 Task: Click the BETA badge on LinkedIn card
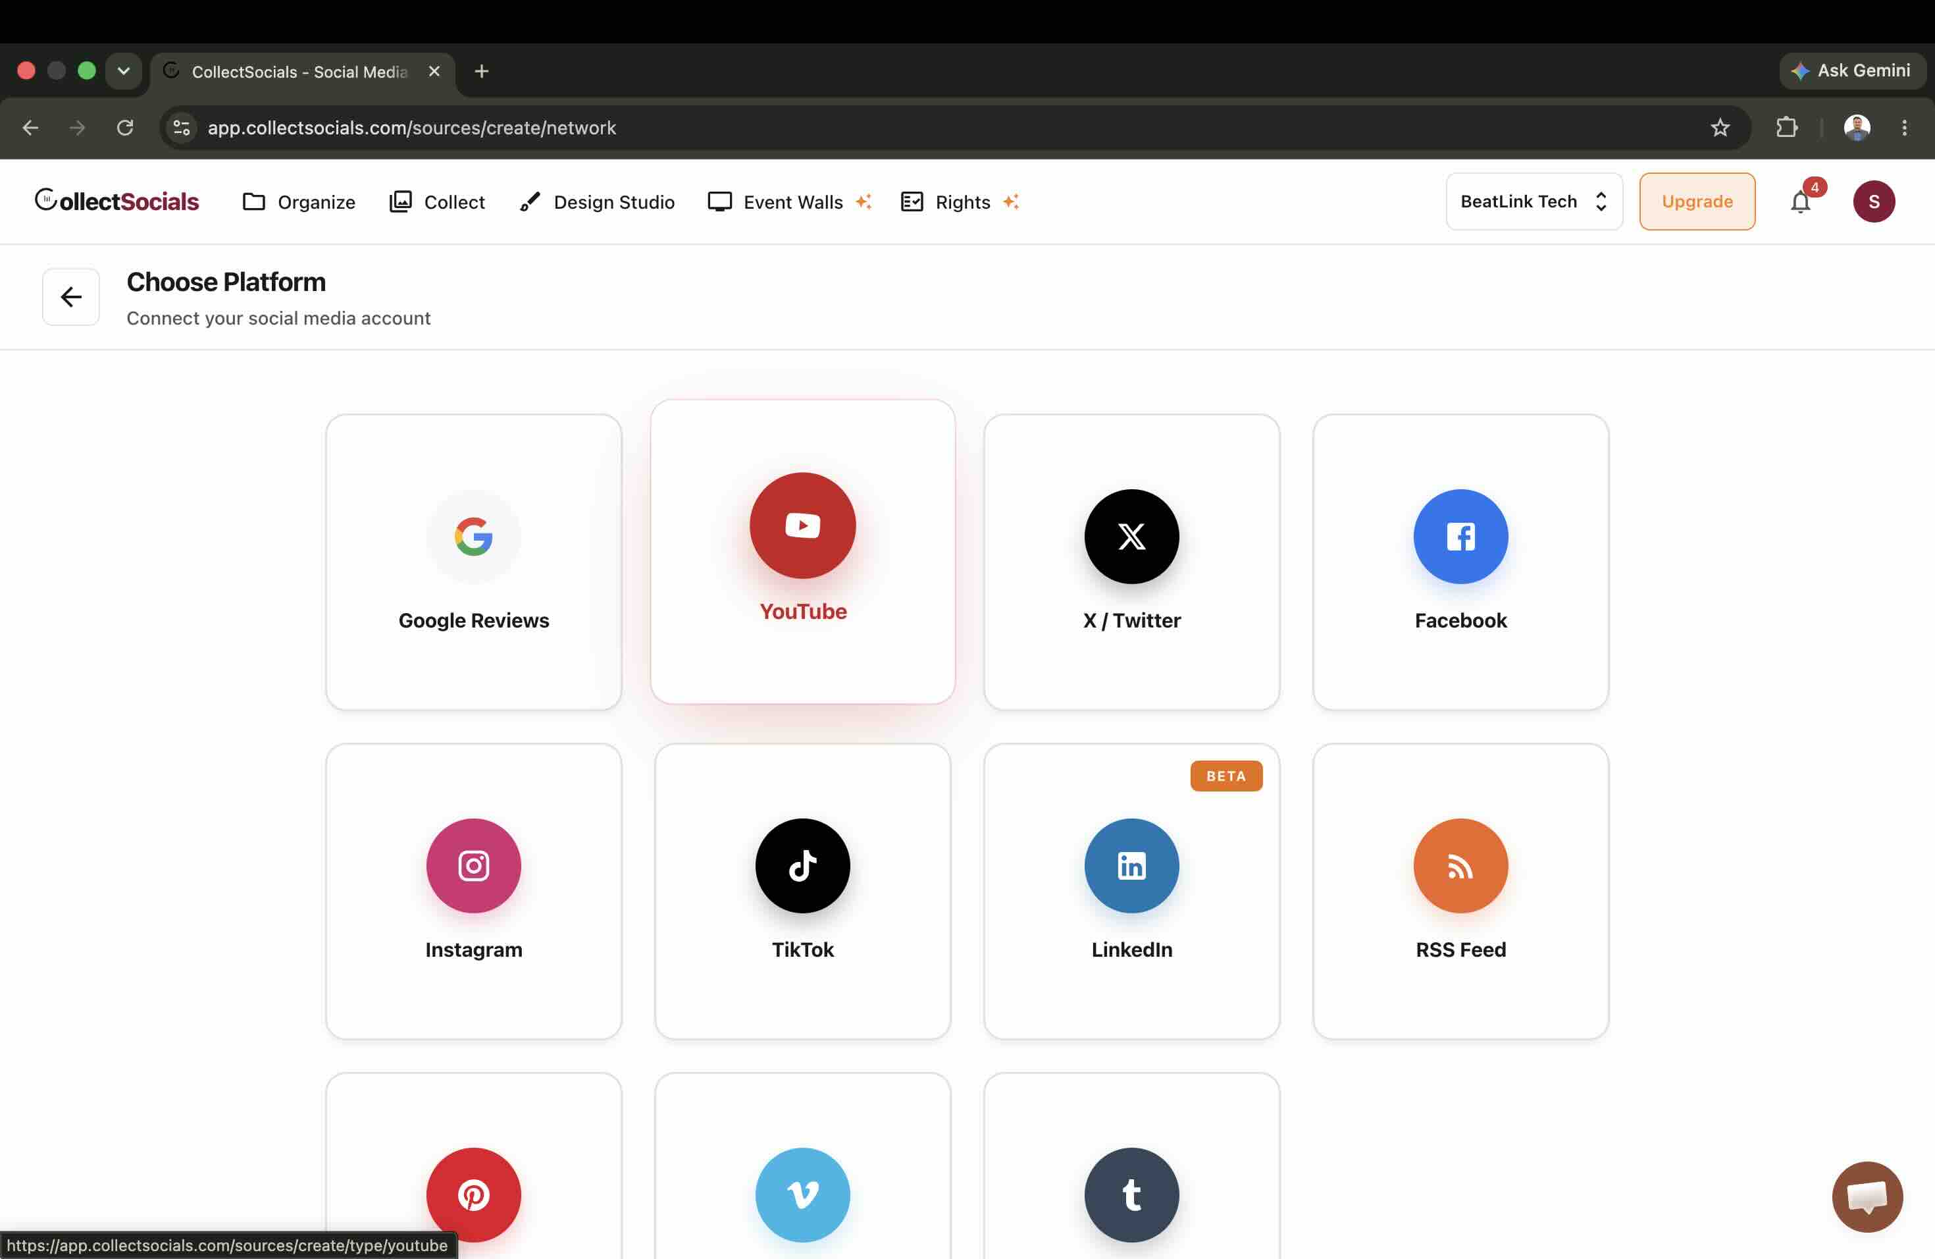click(x=1225, y=776)
